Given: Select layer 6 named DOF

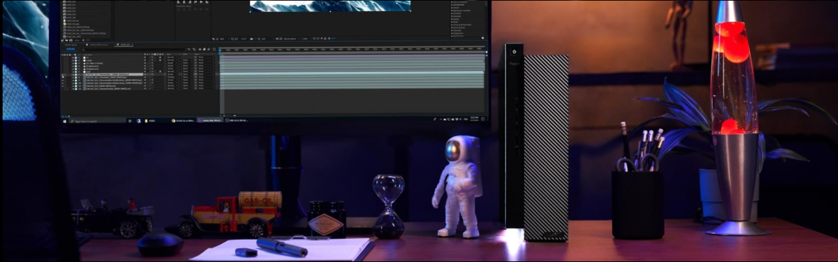Looking at the screenshot, I should click(88, 72).
